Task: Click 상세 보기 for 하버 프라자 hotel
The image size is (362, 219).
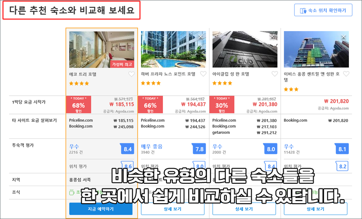Action: tap(173, 209)
